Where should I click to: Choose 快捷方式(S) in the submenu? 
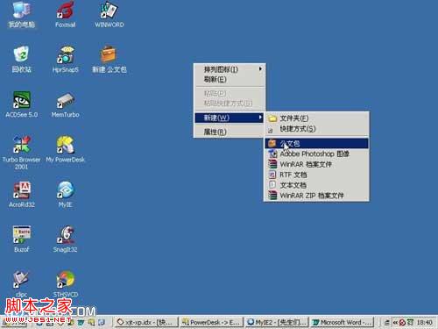pyautogui.click(x=316, y=129)
